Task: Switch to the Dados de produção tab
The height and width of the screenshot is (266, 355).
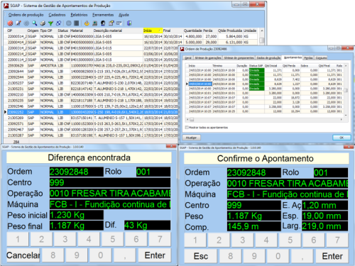Action: click(268, 57)
